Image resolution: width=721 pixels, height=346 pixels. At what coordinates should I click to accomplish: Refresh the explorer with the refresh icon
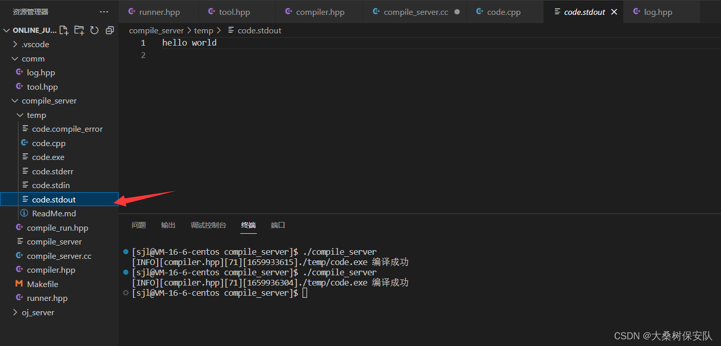point(94,30)
